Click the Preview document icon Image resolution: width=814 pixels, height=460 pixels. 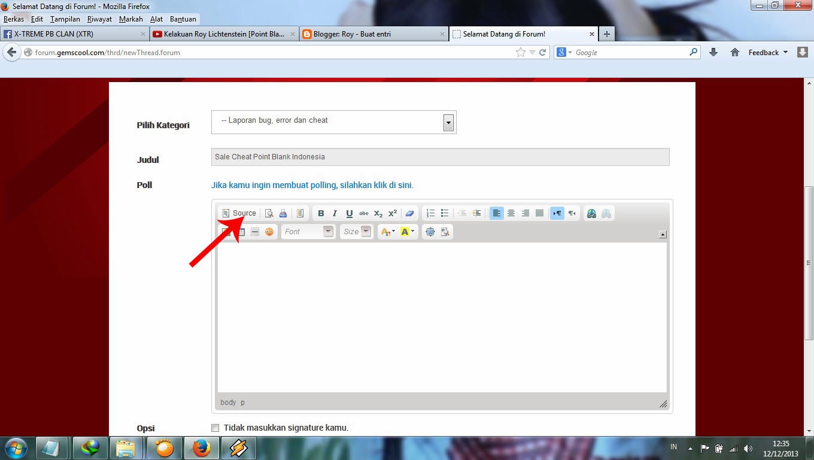pos(269,213)
